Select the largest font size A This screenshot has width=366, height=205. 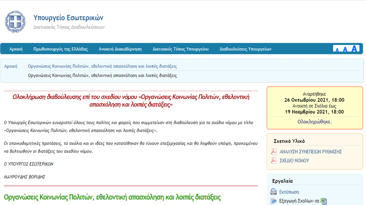click(x=354, y=49)
